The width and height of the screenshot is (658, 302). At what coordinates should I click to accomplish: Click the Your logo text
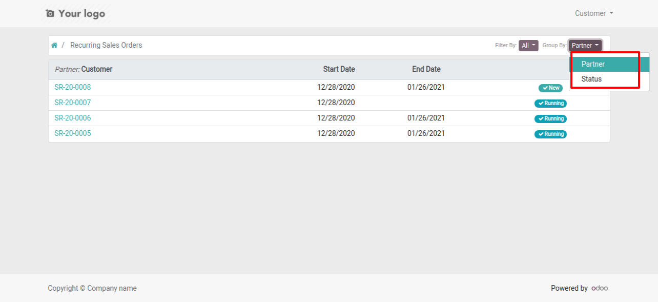[81, 13]
